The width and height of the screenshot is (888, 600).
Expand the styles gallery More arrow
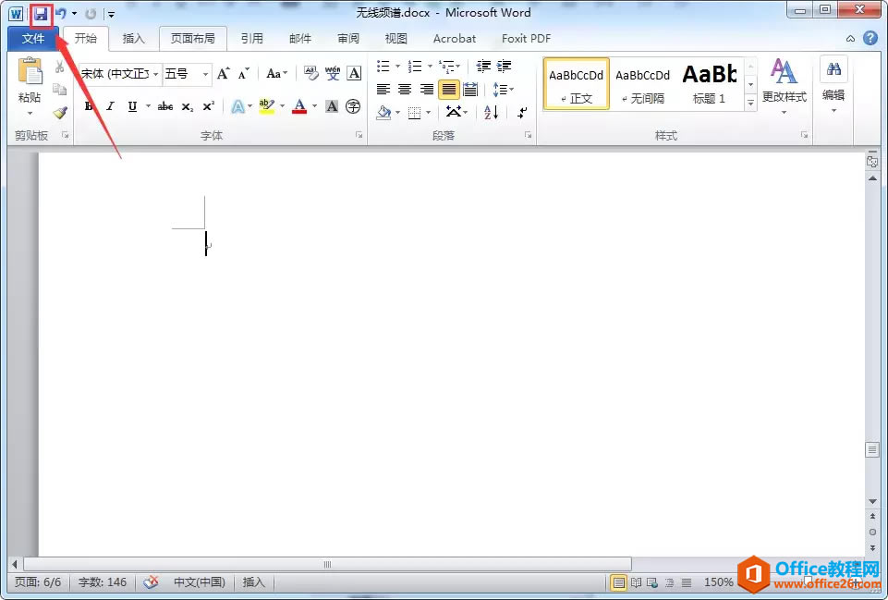(750, 104)
